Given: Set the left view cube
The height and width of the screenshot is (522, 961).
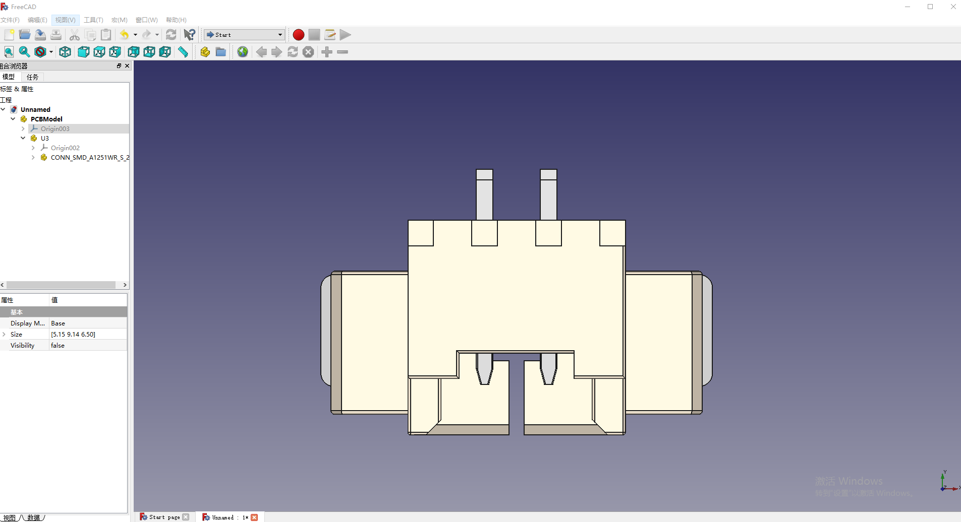Looking at the screenshot, I should 165,52.
